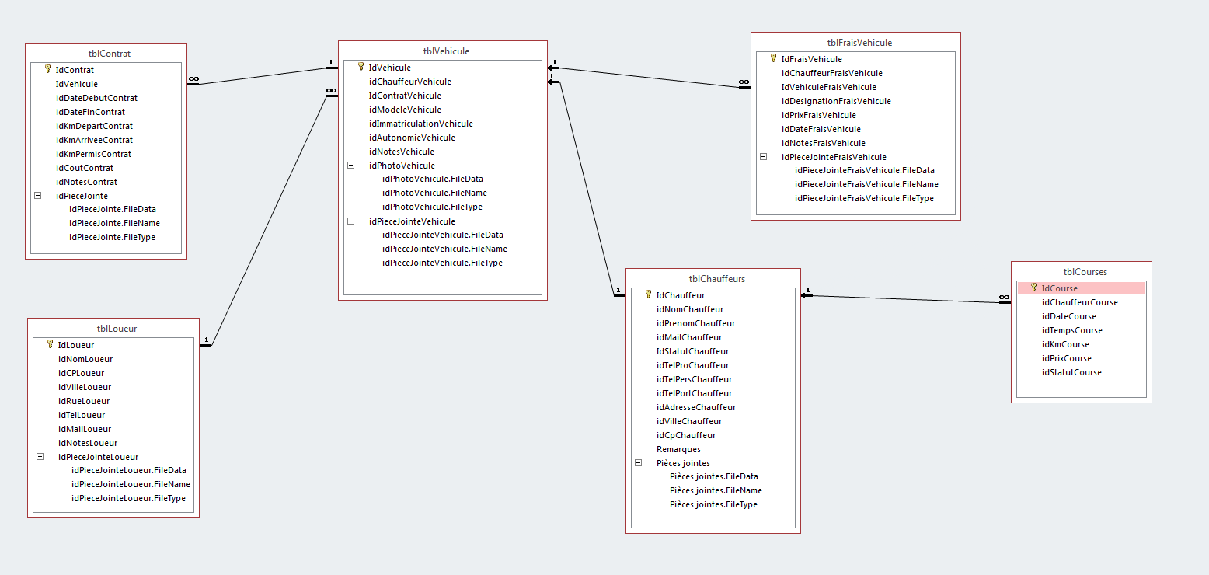Viewport: 1209px width, 575px height.
Task: Select the tblContrat table title bar
Action: tap(106, 54)
